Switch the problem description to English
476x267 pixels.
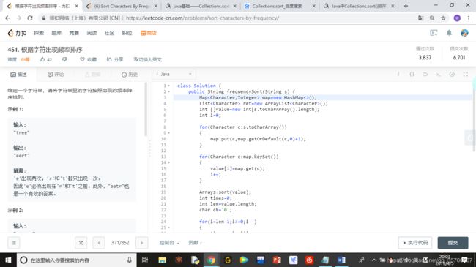pyautogui.click(x=147, y=59)
